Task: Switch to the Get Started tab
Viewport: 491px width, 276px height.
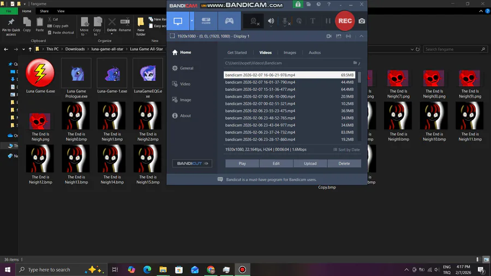Action: [x=237, y=52]
